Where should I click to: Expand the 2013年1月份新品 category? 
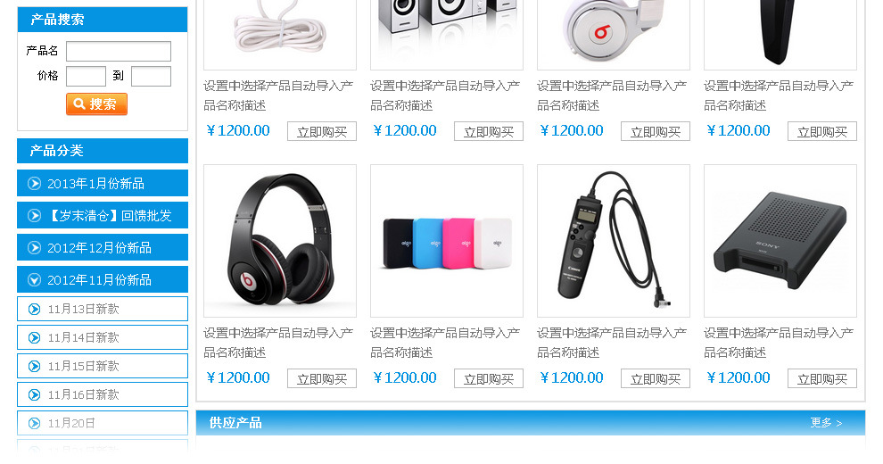103,183
